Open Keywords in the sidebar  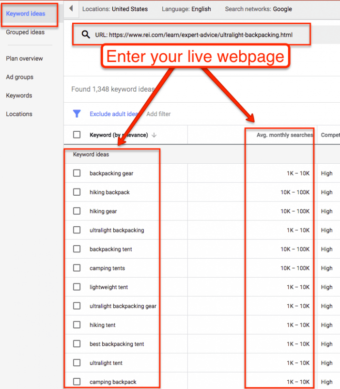pyautogui.click(x=19, y=95)
